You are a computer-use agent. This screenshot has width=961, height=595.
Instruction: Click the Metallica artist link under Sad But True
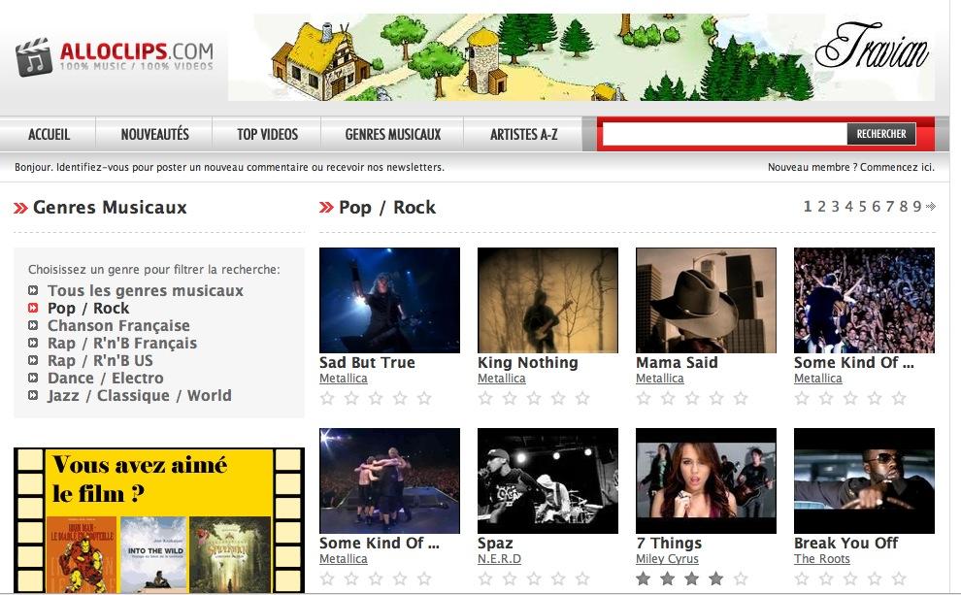(344, 379)
